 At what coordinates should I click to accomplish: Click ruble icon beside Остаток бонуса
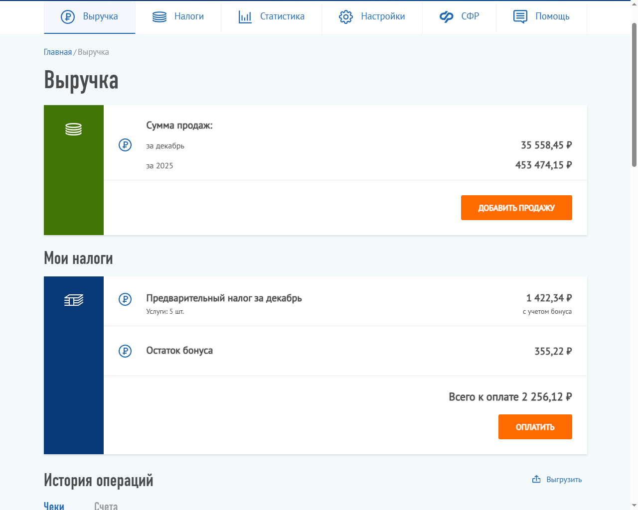(125, 351)
